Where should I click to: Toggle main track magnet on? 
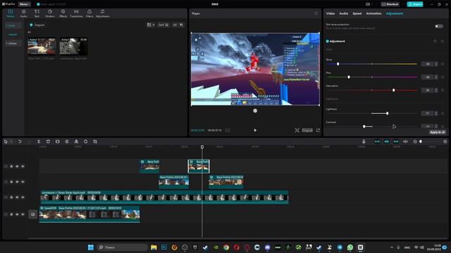377,141
